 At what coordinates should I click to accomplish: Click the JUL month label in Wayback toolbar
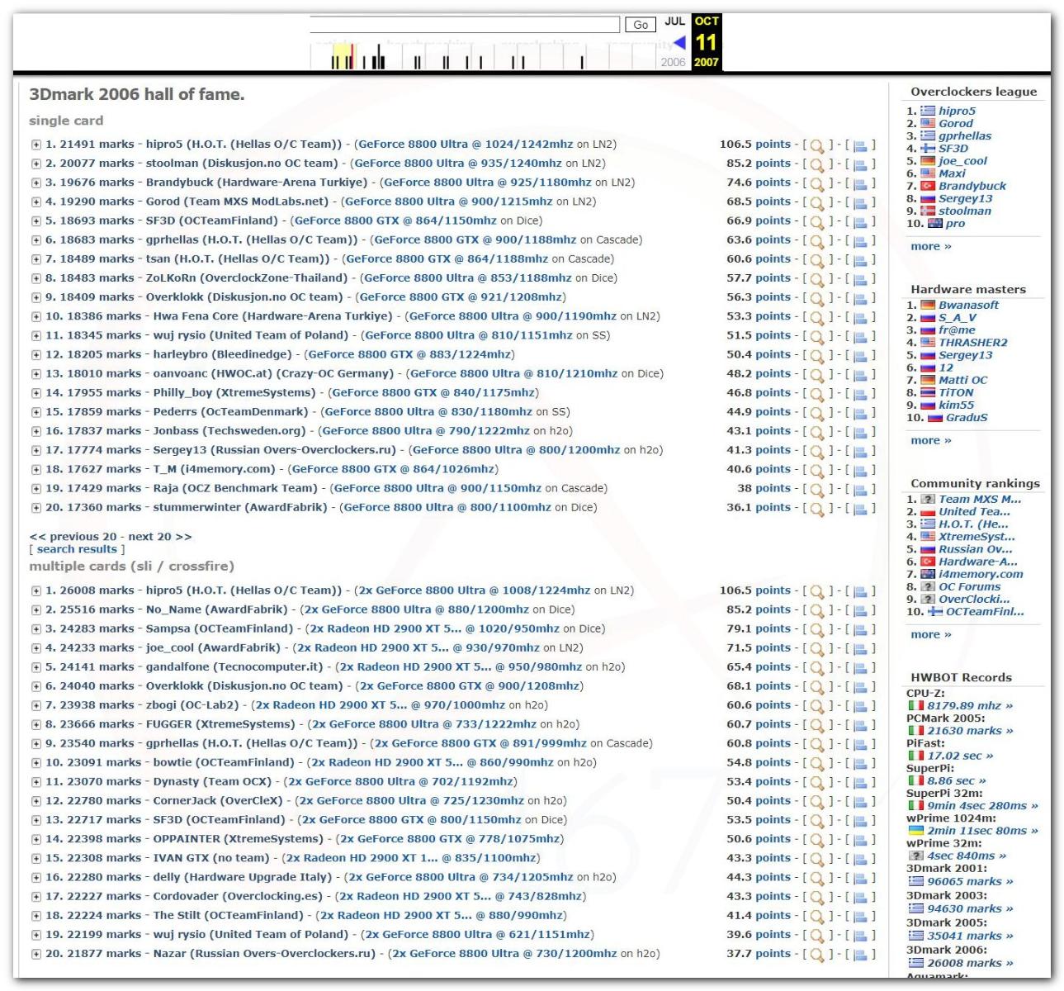tap(674, 21)
